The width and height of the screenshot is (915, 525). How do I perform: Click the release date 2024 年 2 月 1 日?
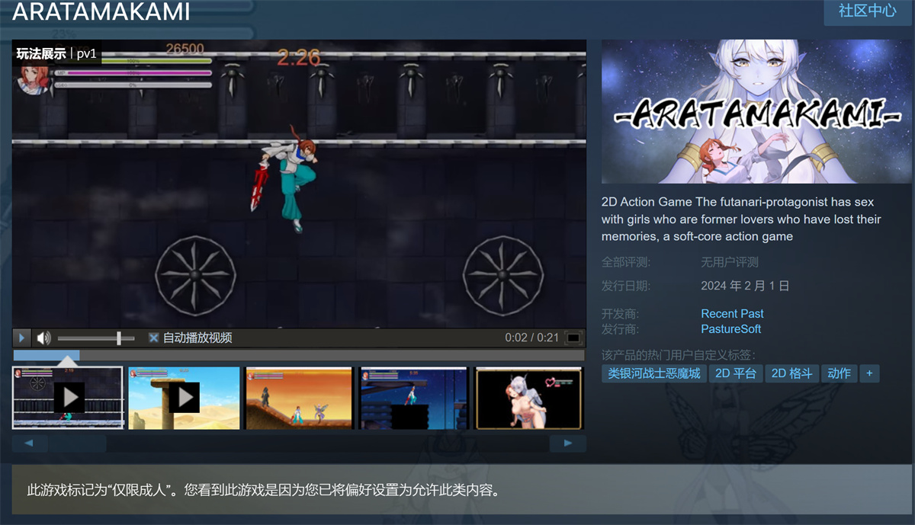coord(745,286)
